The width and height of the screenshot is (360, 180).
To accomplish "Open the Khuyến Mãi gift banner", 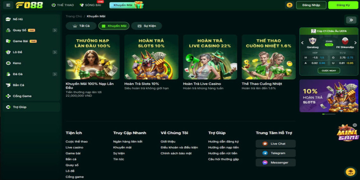I will 126,5.
